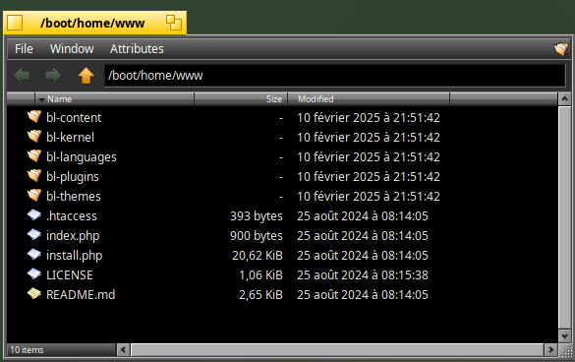Image resolution: width=575 pixels, height=362 pixels.
Task: Click the 2,65 KiB size value
Action: (260, 295)
